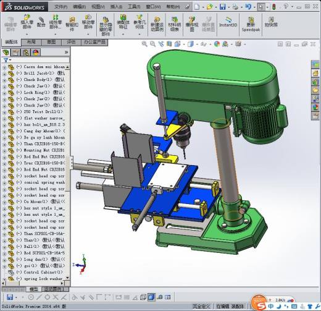Open the 工具 (Tools) menu
321x311 pixels.
pyautogui.click(x=134, y=7)
